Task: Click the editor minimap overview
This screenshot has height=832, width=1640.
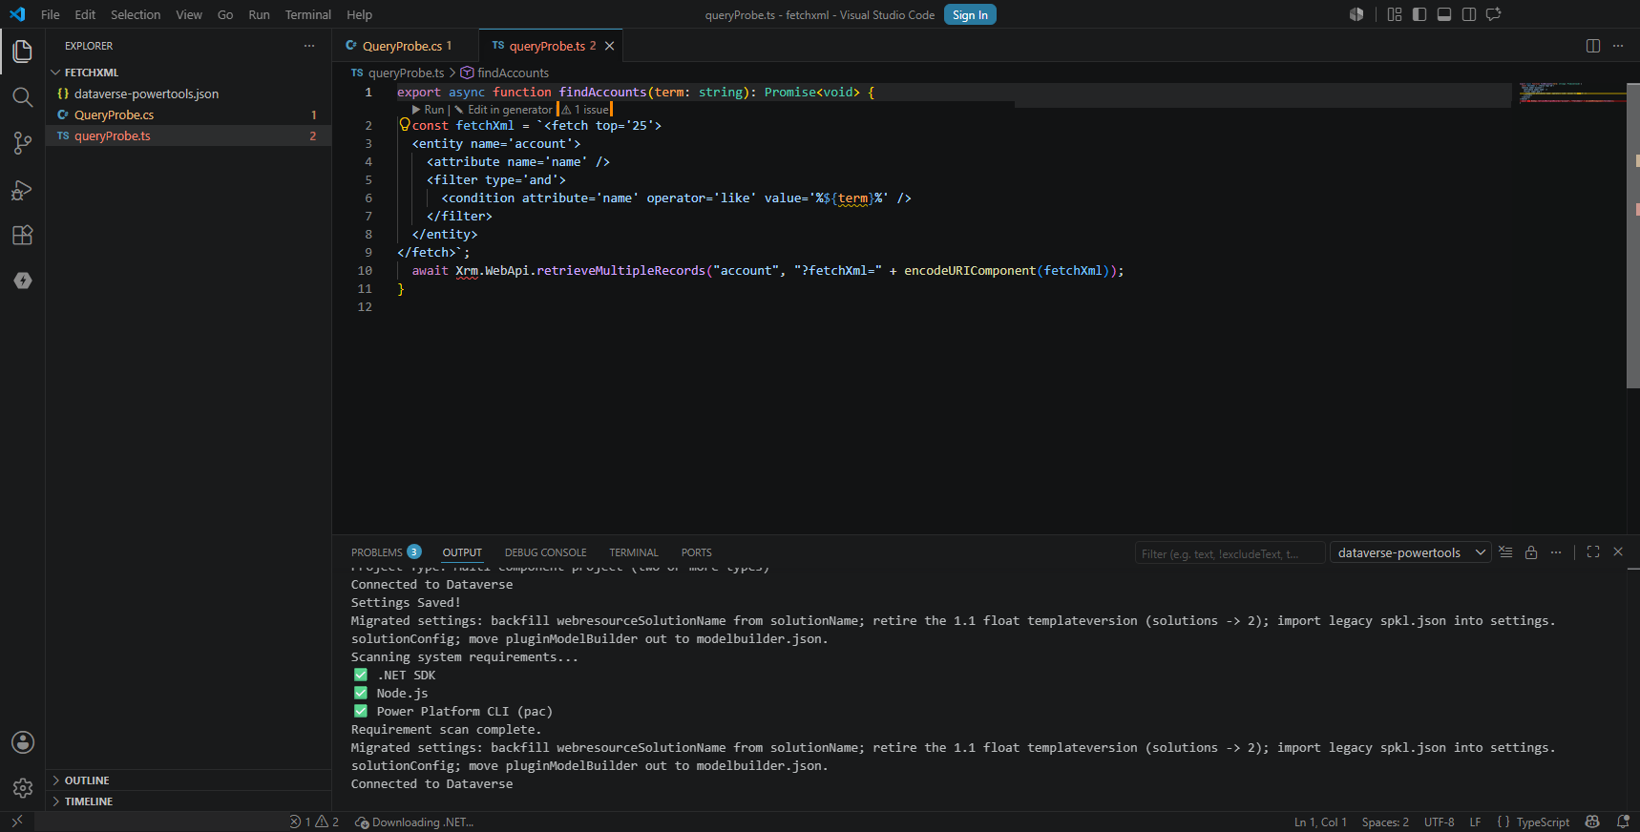Action: 1570,93
